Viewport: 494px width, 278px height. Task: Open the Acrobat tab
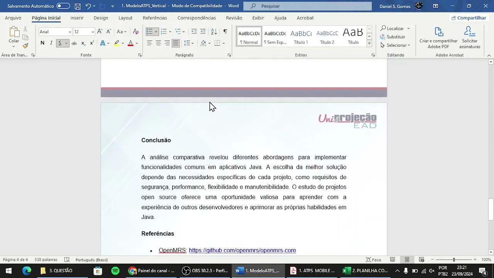pos(305,18)
